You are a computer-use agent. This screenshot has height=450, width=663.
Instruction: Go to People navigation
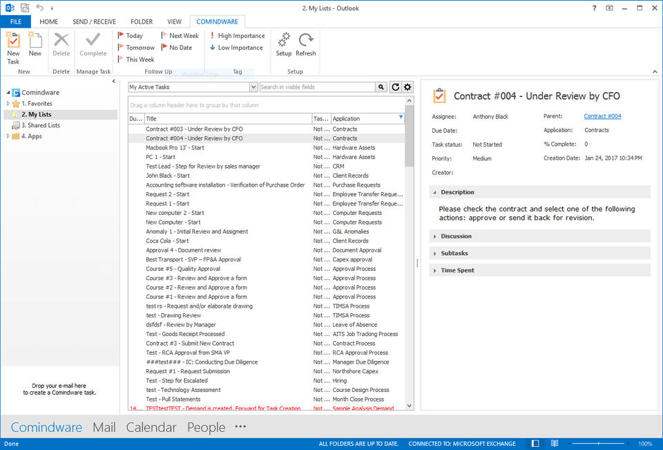click(x=206, y=427)
